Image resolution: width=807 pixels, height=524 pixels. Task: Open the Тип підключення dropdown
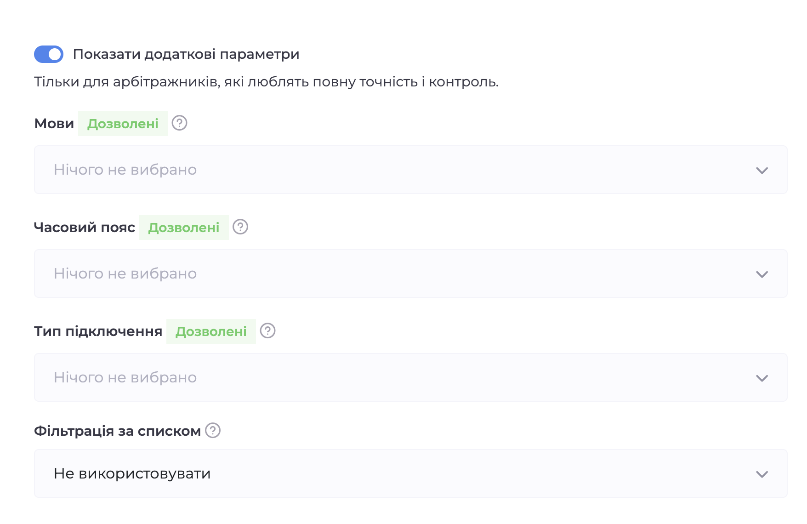tap(400, 377)
